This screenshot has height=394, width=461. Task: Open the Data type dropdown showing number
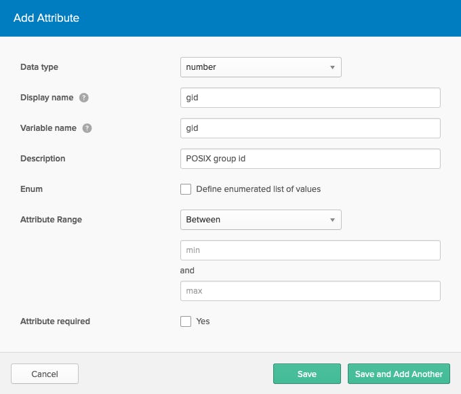(260, 67)
